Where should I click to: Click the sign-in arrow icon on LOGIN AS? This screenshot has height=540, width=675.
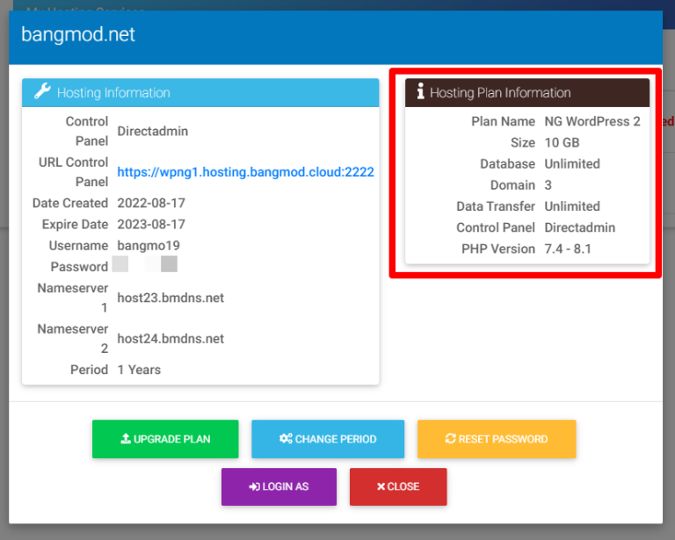click(x=254, y=486)
